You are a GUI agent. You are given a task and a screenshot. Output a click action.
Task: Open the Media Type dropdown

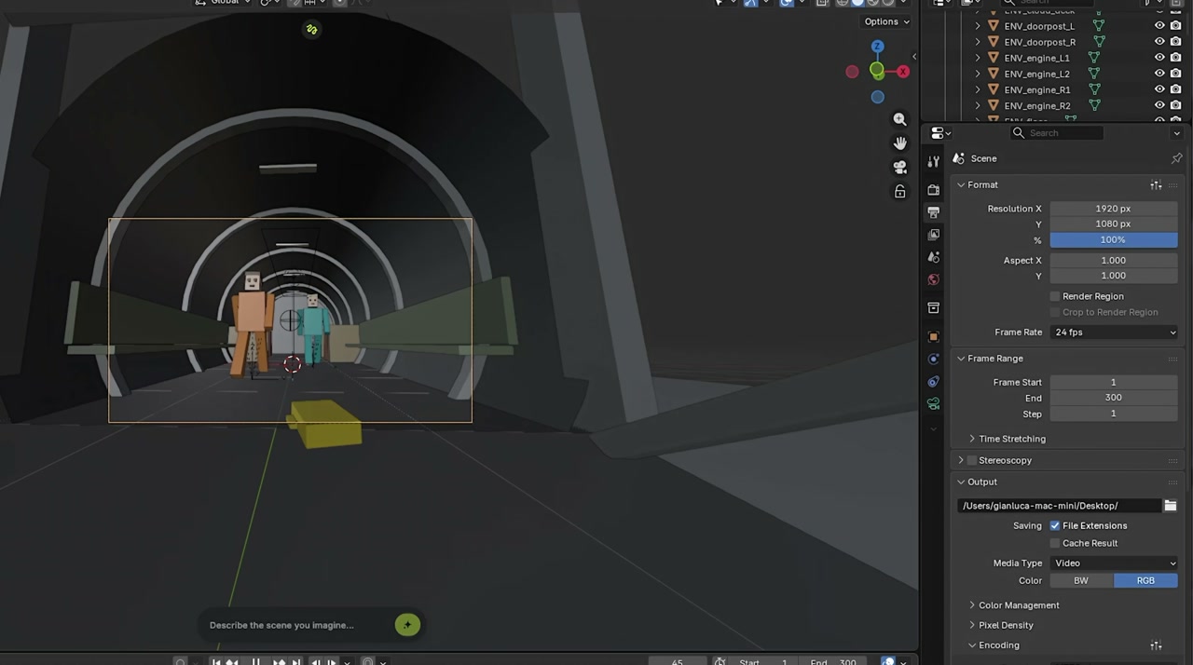1114,563
